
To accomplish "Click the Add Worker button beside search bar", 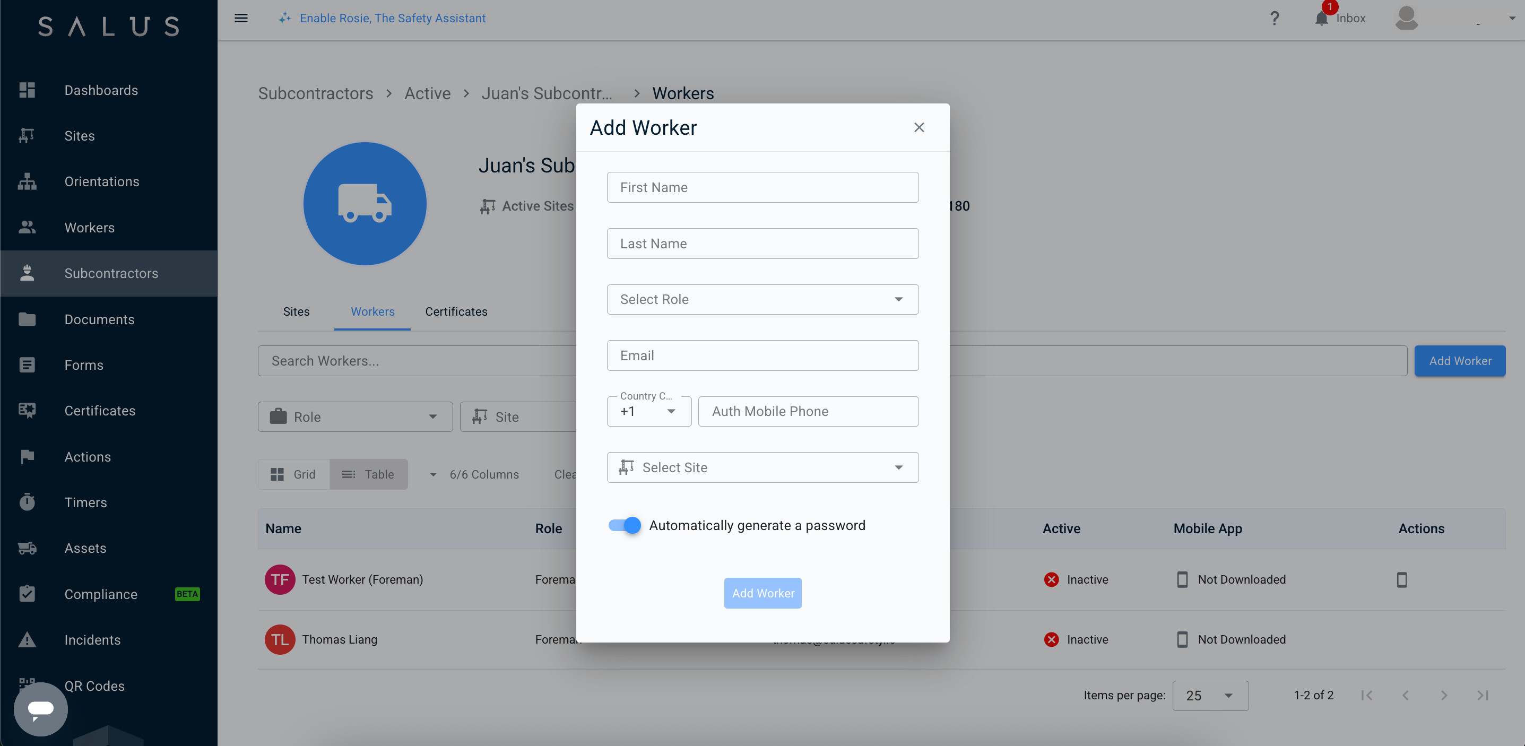I will click(1460, 361).
